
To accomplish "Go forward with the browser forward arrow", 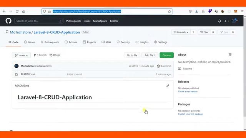I will [x=11, y=11].
